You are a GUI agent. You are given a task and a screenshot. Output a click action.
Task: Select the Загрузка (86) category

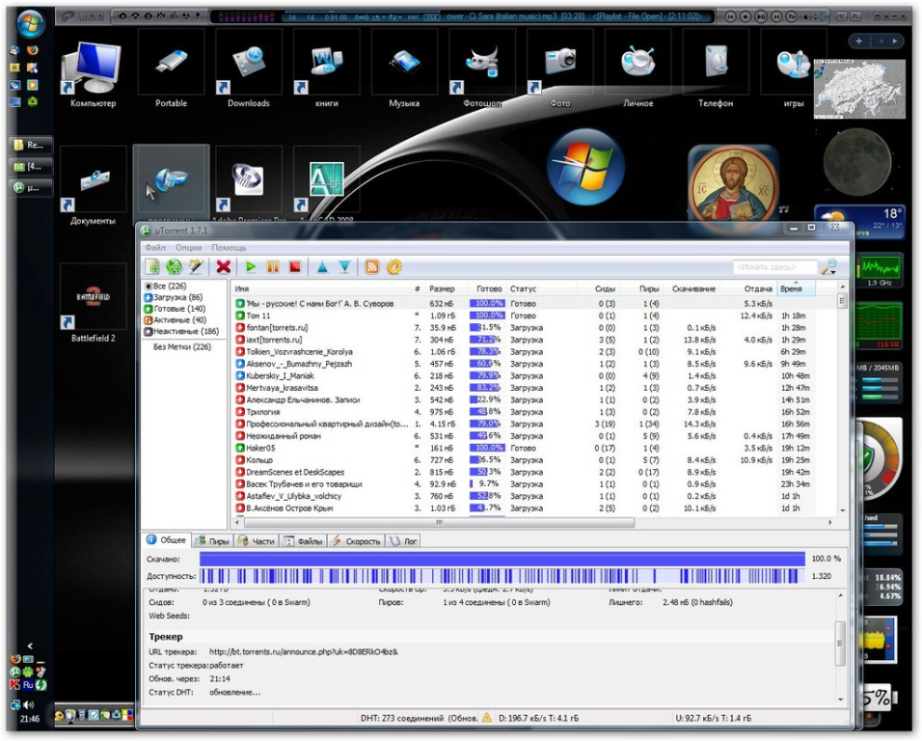click(x=174, y=297)
